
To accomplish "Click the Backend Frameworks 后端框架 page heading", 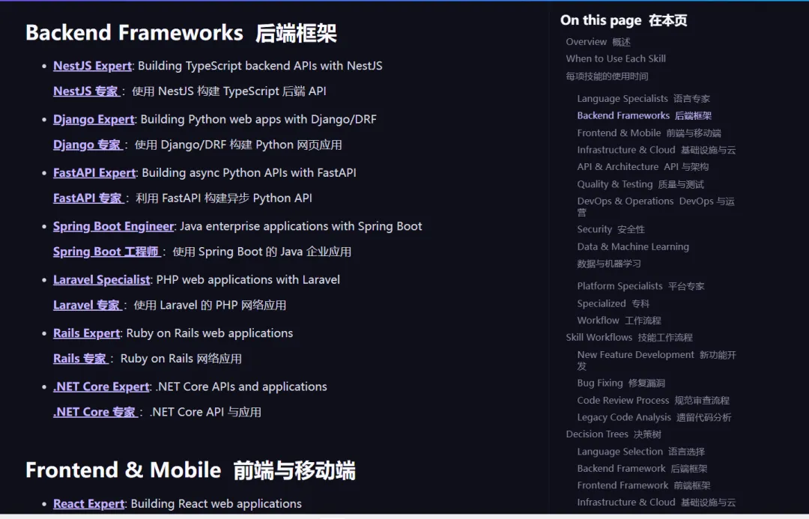I will point(181,33).
